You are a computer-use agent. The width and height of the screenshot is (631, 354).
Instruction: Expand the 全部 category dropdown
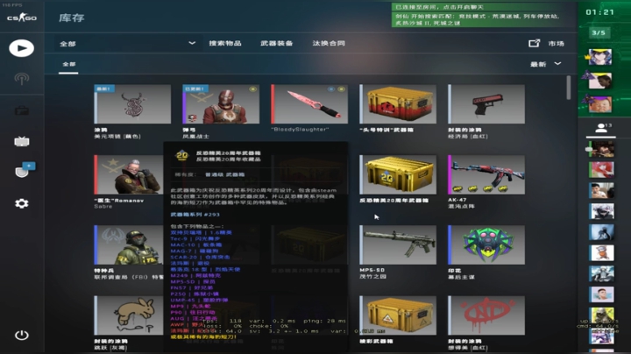point(127,44)
